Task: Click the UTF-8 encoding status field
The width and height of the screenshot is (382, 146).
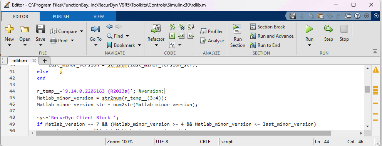Action: point(175,142)
